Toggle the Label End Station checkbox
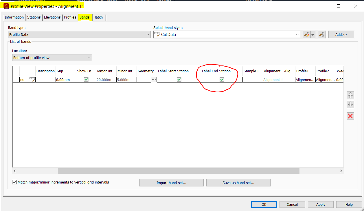The height and width of the screenshot is (211, 364). pos(222,79)
